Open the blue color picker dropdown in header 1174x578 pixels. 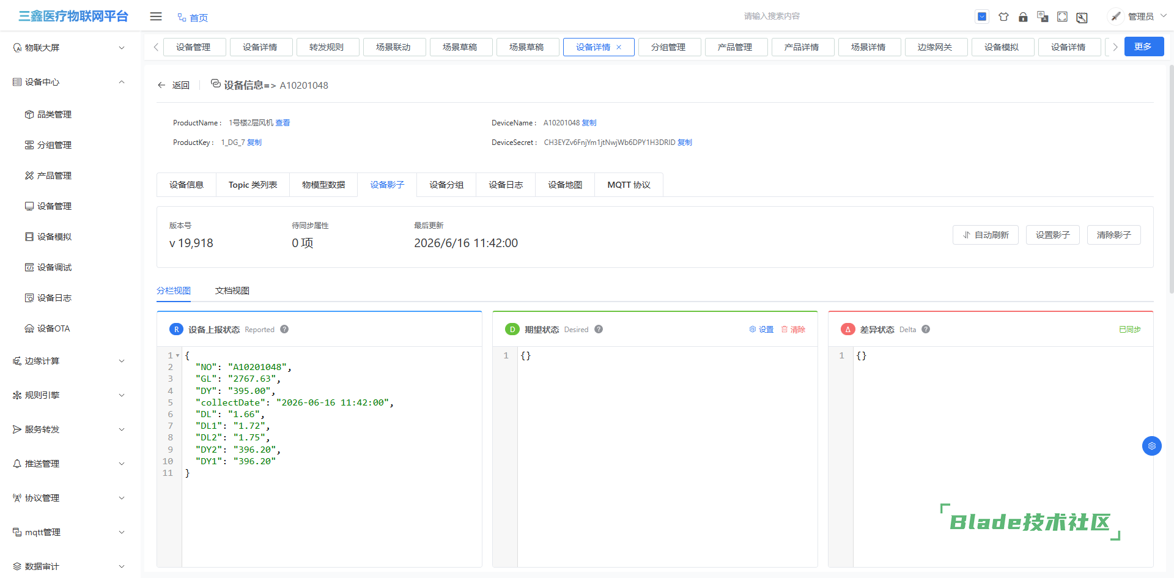coord(982,17)
